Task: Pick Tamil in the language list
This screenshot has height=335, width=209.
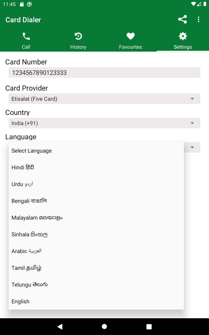Action: (x=96, y=268)
